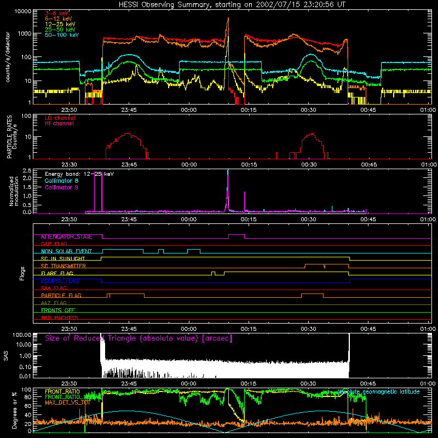The image size is (438, 438).
Task: Click the ATTENUATOR_STATE flag label
Action: [66, 237]
